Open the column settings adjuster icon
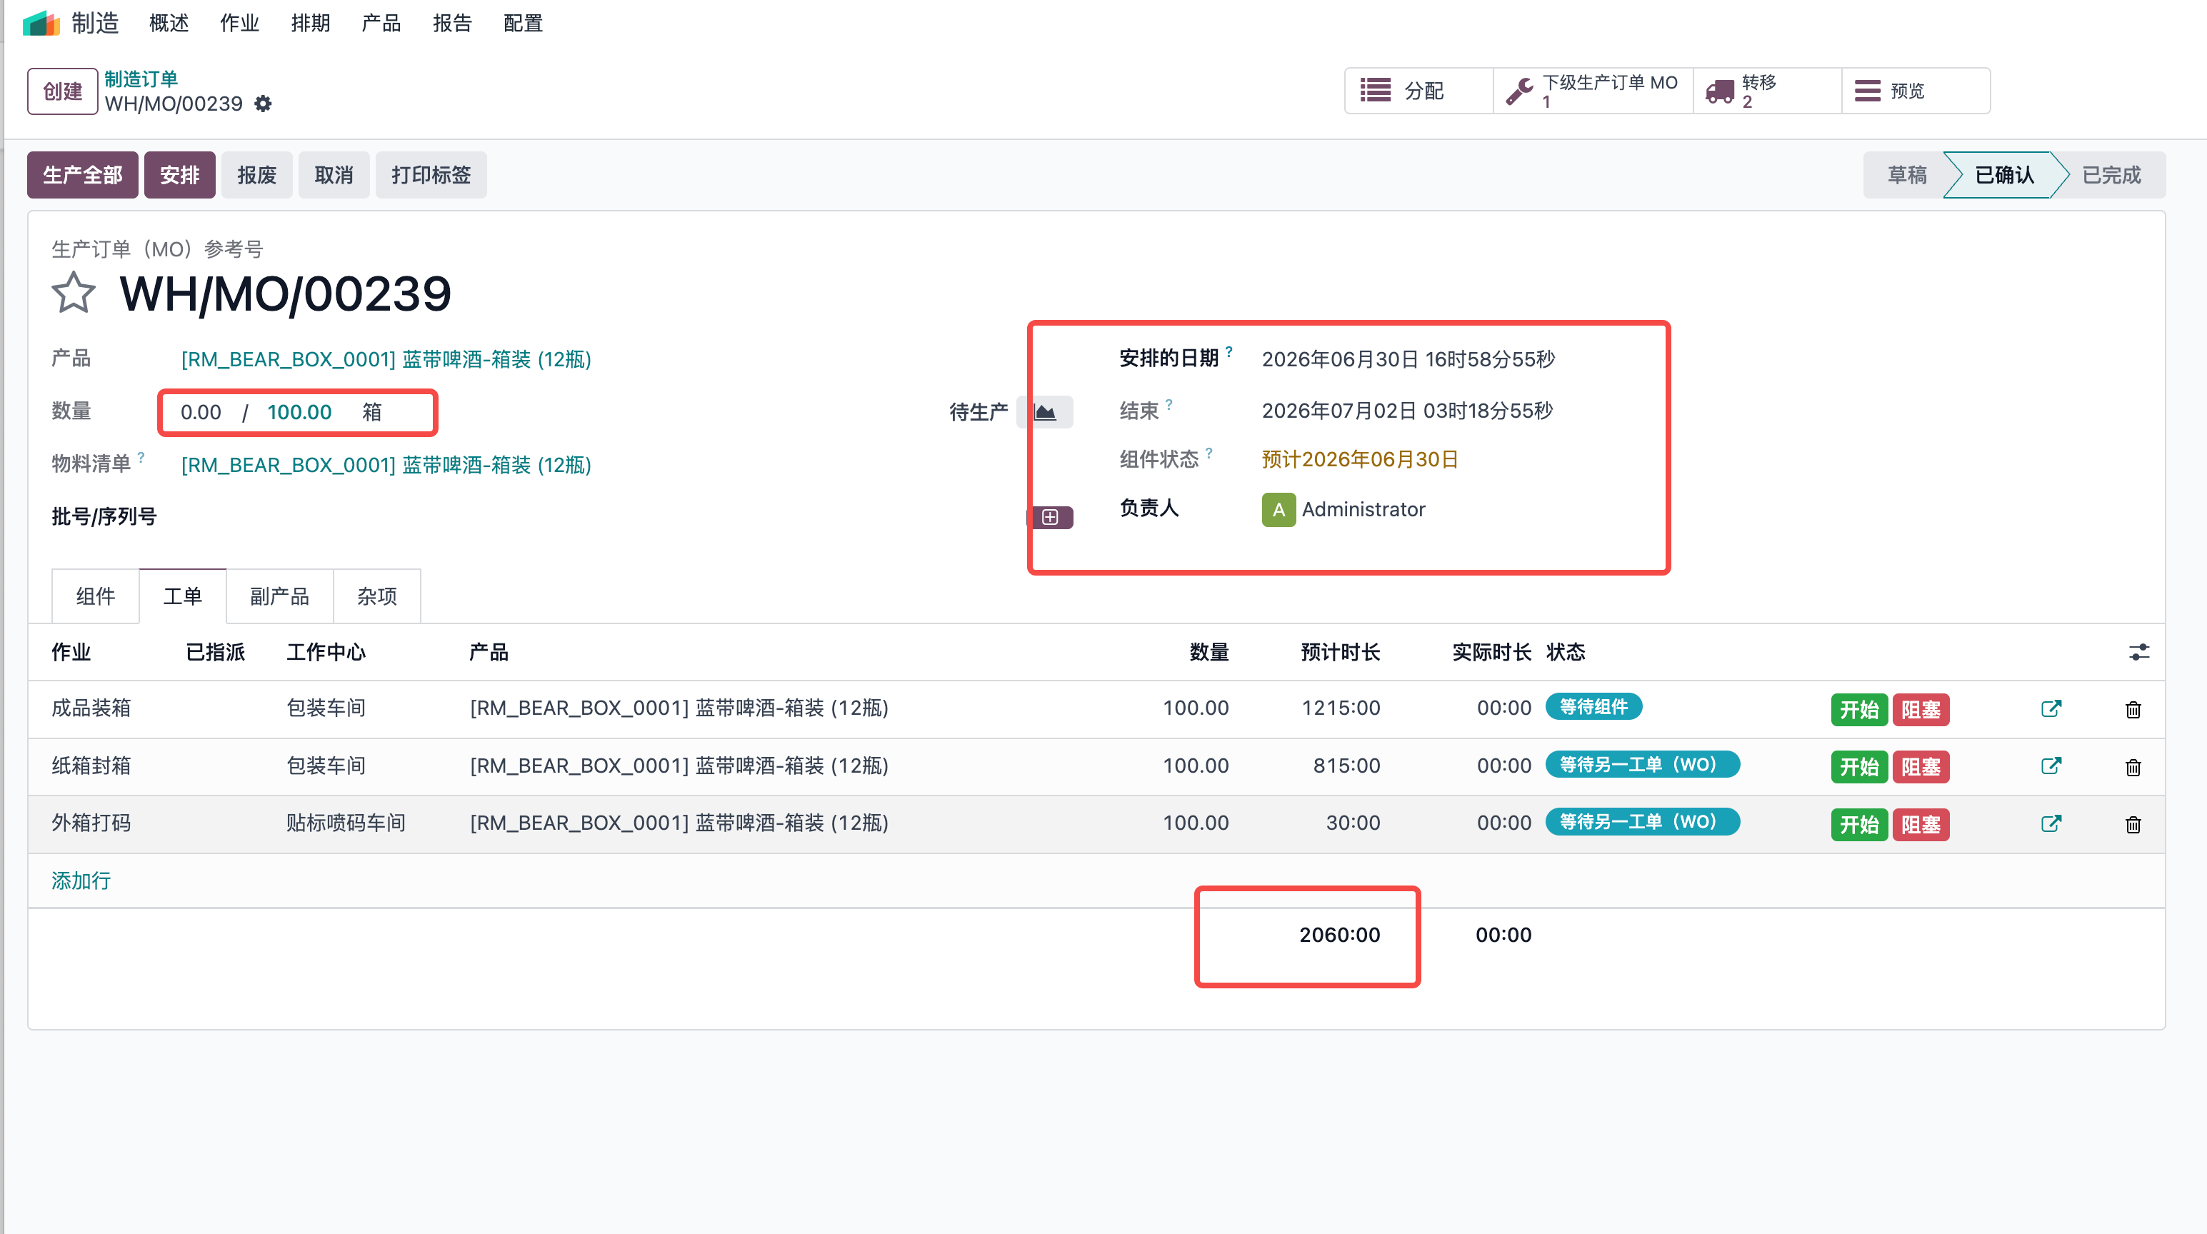This screenshot has width=2207, height=1234. [x=2138, y=653]
